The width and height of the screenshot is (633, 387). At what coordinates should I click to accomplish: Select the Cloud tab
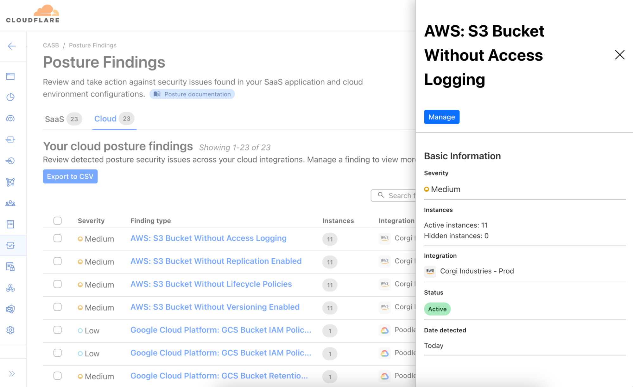point(106,119)
